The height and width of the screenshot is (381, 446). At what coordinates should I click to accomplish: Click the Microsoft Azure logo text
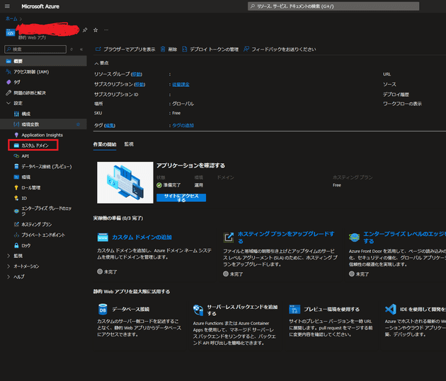[40, 6]
